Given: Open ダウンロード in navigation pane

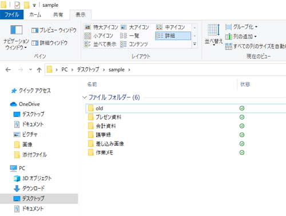Looking at the screenshot, I should [29, 189].
